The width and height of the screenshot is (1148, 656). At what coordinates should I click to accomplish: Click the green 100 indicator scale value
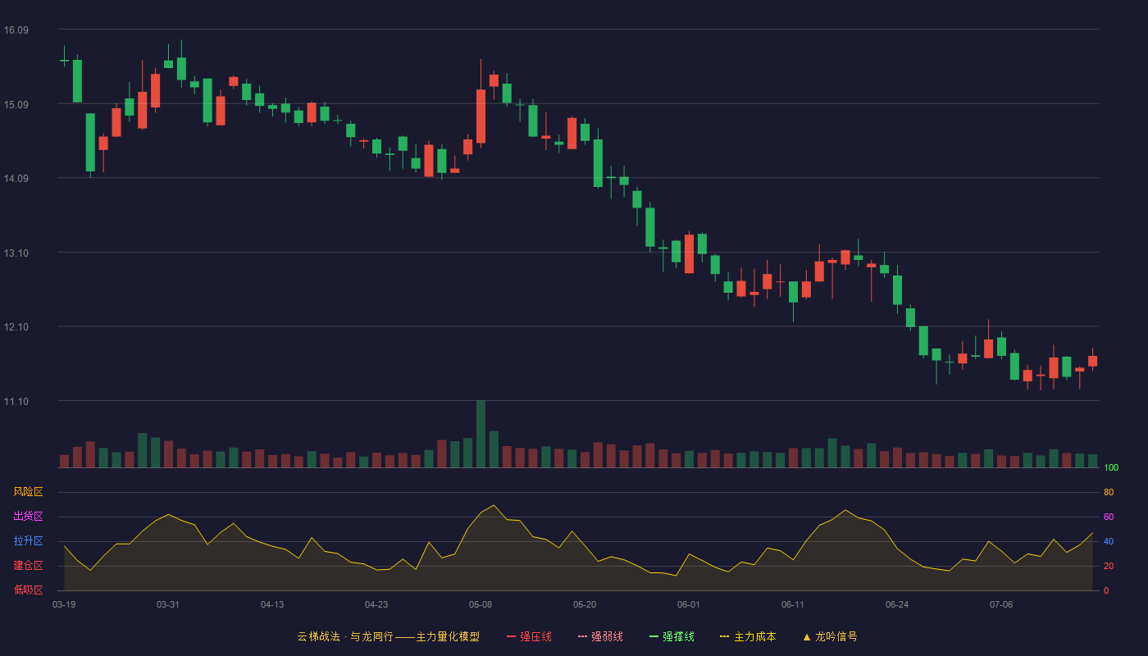(x=1111, y=468)
